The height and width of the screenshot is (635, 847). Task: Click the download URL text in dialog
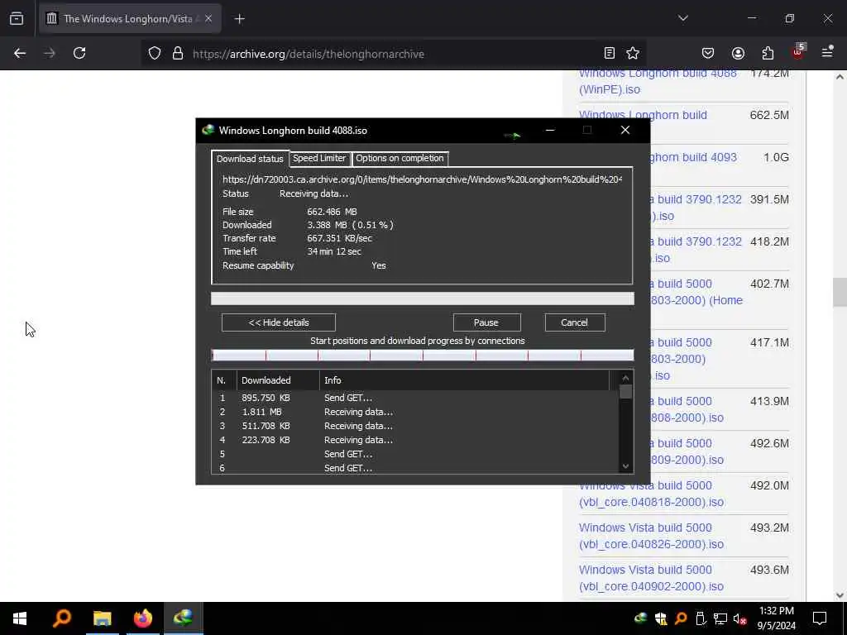coord(423,179)
